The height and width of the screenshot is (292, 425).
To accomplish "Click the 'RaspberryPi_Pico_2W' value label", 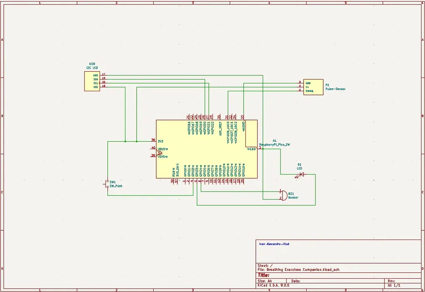I will pos(275,145).
